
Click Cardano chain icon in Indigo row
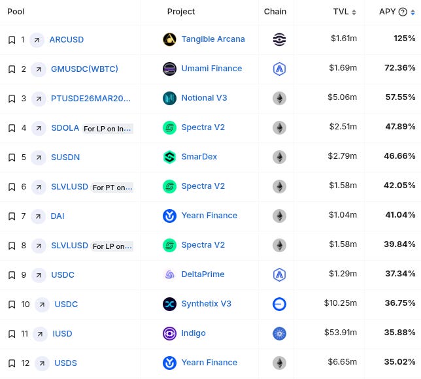(279, 334)
